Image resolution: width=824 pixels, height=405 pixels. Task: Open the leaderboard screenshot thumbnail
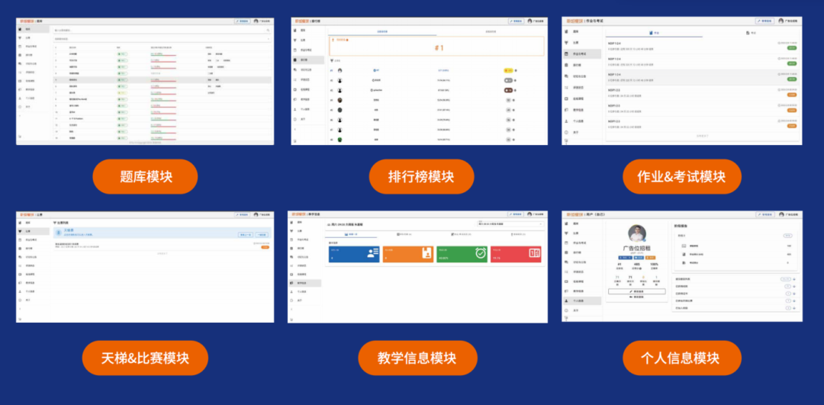(419, 80)
